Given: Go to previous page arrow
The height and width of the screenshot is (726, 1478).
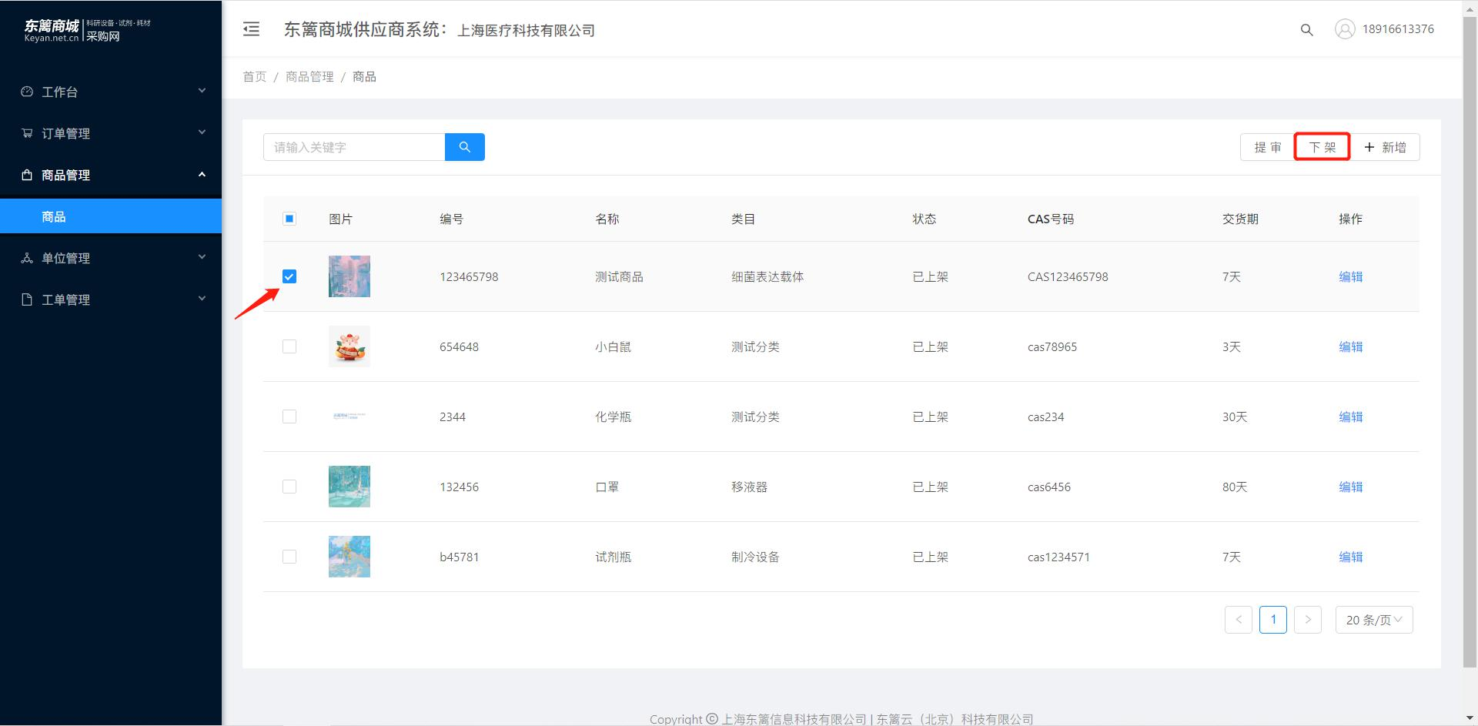Looking at the screenshot, I should click(1239, 620).
